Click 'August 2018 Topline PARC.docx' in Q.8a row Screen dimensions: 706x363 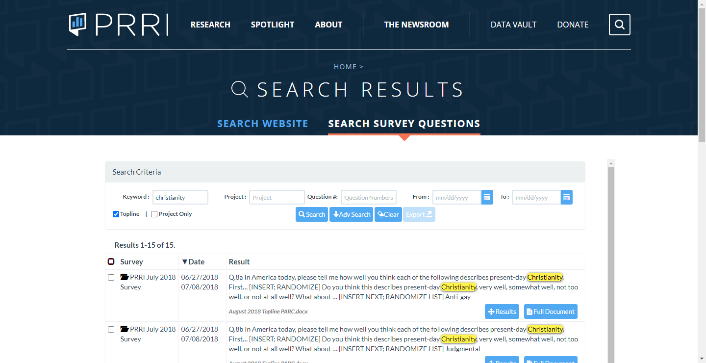(268, 311)
